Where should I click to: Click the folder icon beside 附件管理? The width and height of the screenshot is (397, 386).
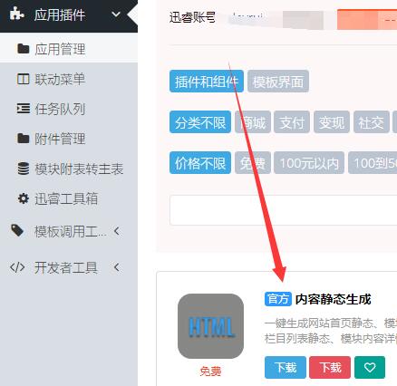24,139
